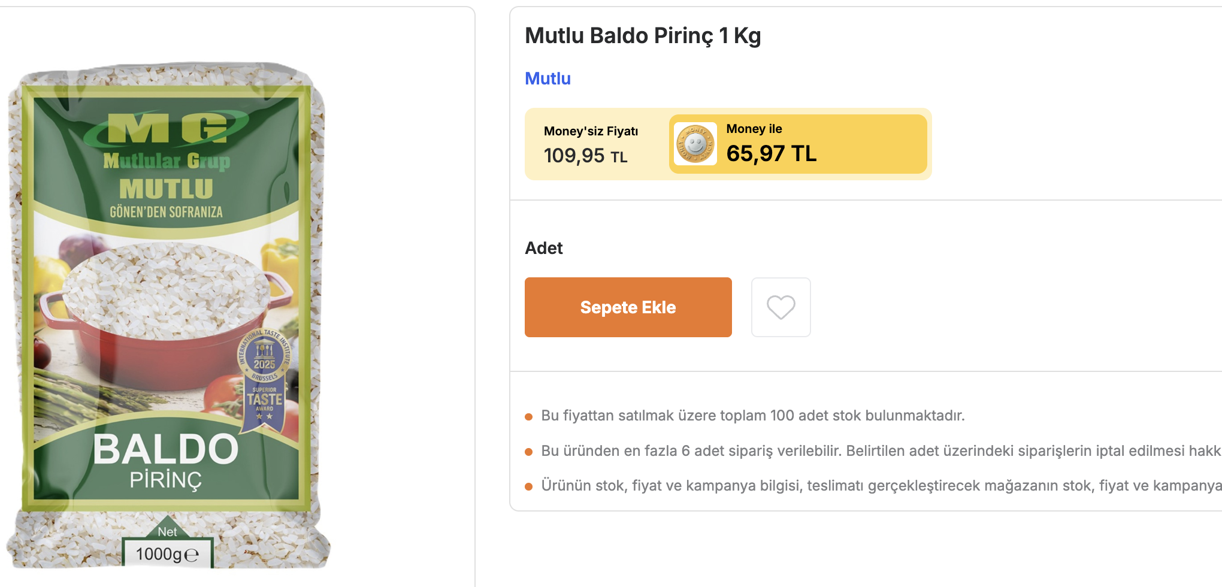Click the Adet quantity label

point(543,248)
